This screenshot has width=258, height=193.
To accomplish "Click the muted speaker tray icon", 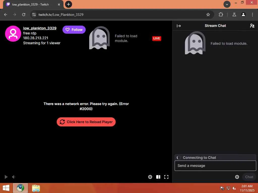I will click(x=234, y=188).
